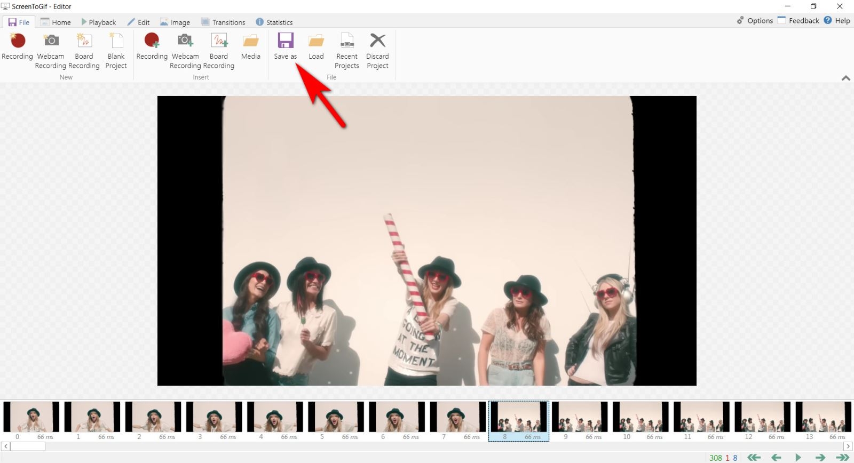
Task: Open Options settings
Action: (x=755, y=21)
